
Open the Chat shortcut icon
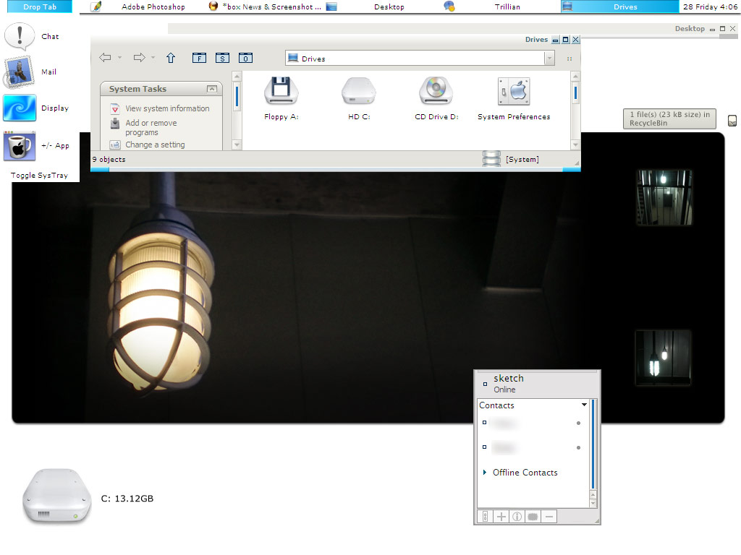[20, 36]
